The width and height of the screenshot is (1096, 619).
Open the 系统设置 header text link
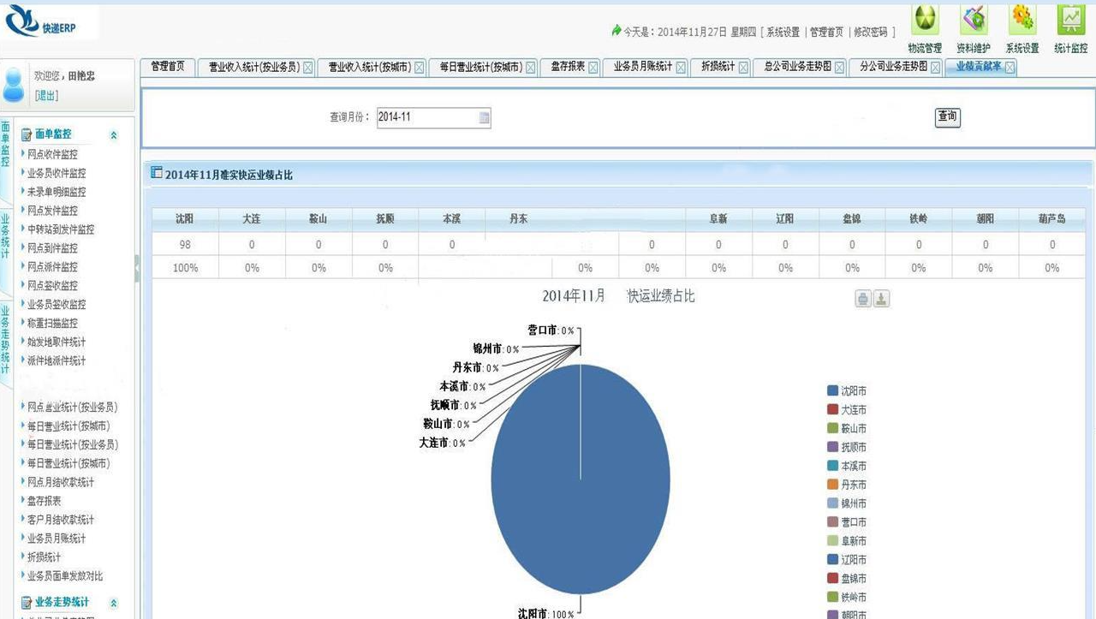pyautogui.click(x=783, y=32)
